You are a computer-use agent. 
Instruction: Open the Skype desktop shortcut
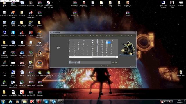point(13,34)
